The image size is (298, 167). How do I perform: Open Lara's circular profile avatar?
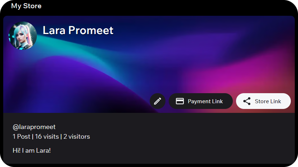[23, 36]
